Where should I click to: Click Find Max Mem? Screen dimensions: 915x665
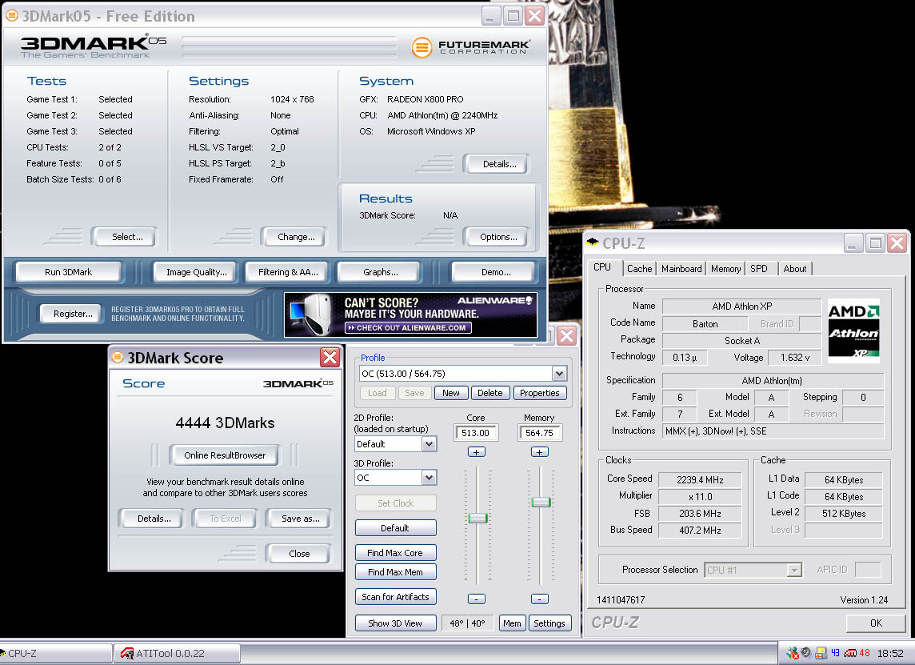(395, 572)
